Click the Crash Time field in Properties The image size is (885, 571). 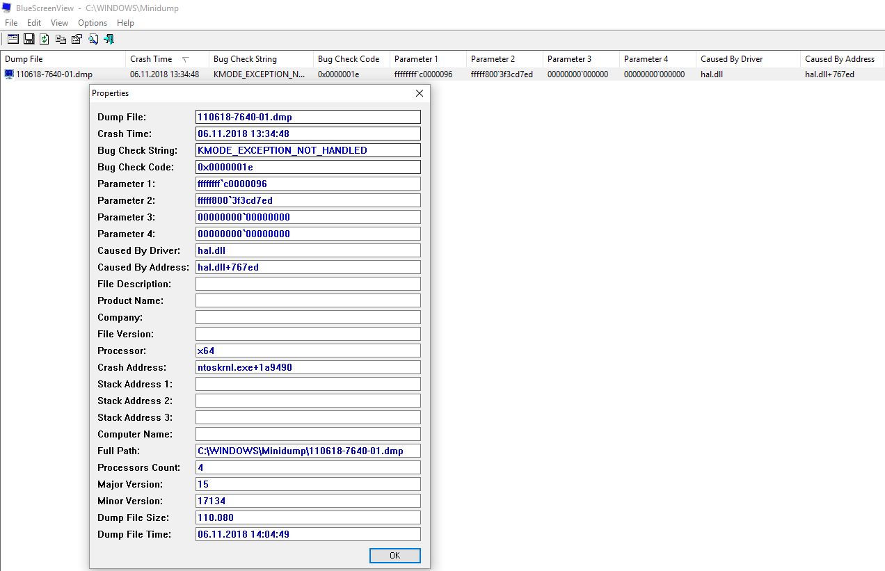[308, 134]
